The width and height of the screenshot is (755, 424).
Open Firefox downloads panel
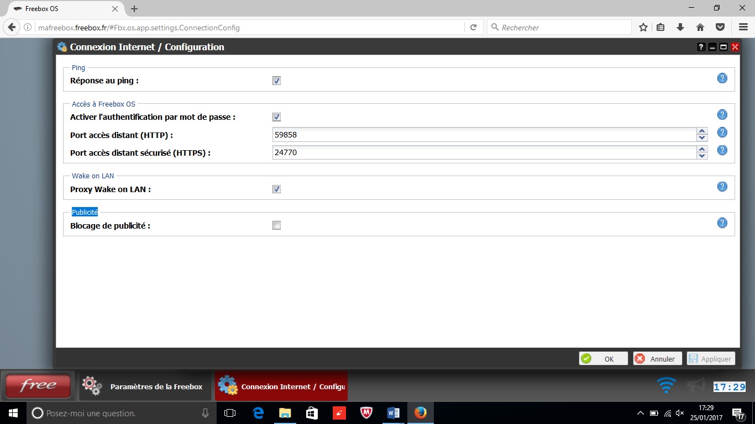(x=680, y=27)
